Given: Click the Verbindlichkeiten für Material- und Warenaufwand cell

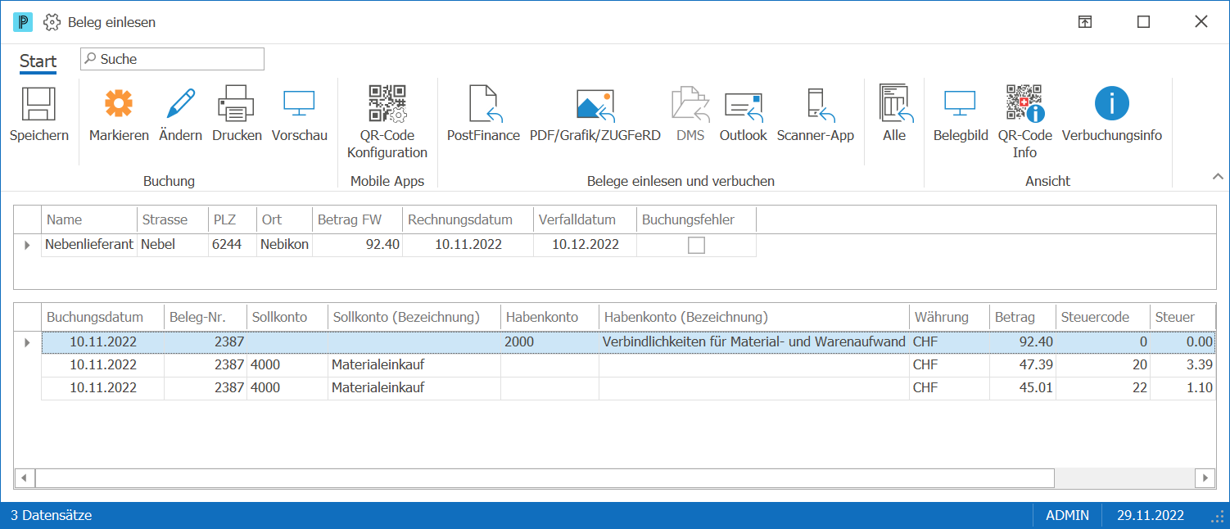Looking at the screenshot, I should tap(754, 342).
